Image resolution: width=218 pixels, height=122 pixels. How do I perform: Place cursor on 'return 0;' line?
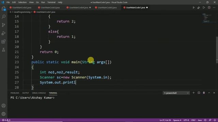click(x=49, y=52)
